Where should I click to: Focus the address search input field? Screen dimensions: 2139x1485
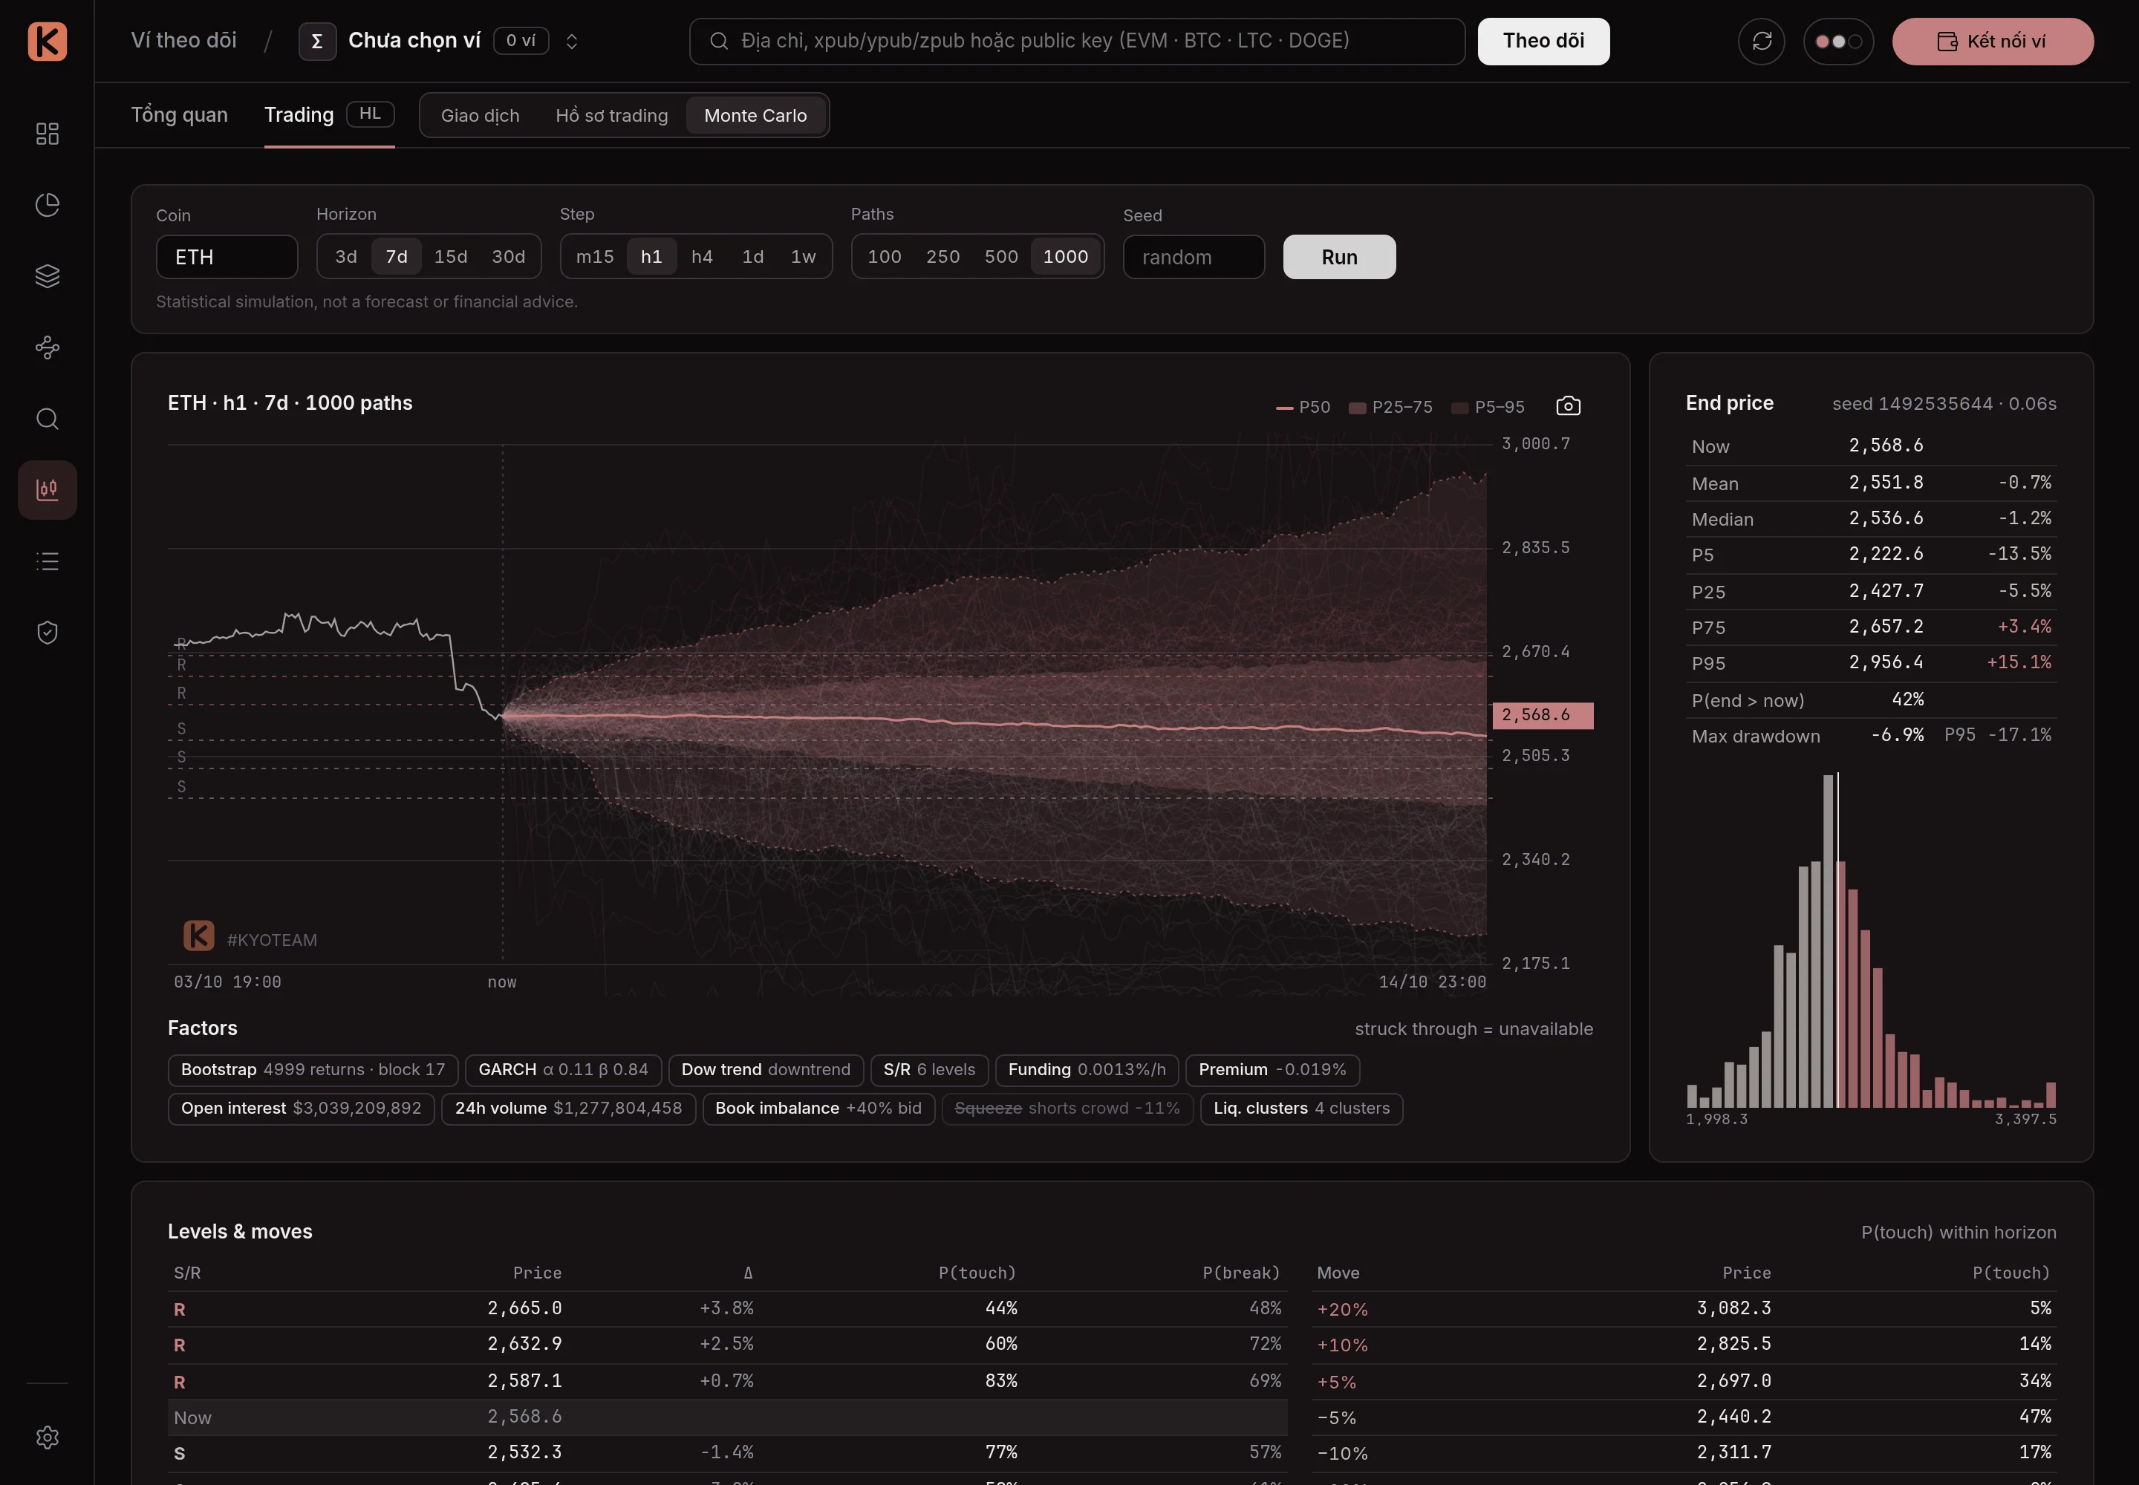pos(1077,41)
